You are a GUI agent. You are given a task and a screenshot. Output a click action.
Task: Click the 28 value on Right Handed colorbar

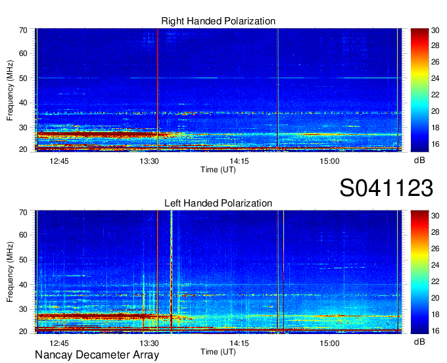(x=435, y=45)
